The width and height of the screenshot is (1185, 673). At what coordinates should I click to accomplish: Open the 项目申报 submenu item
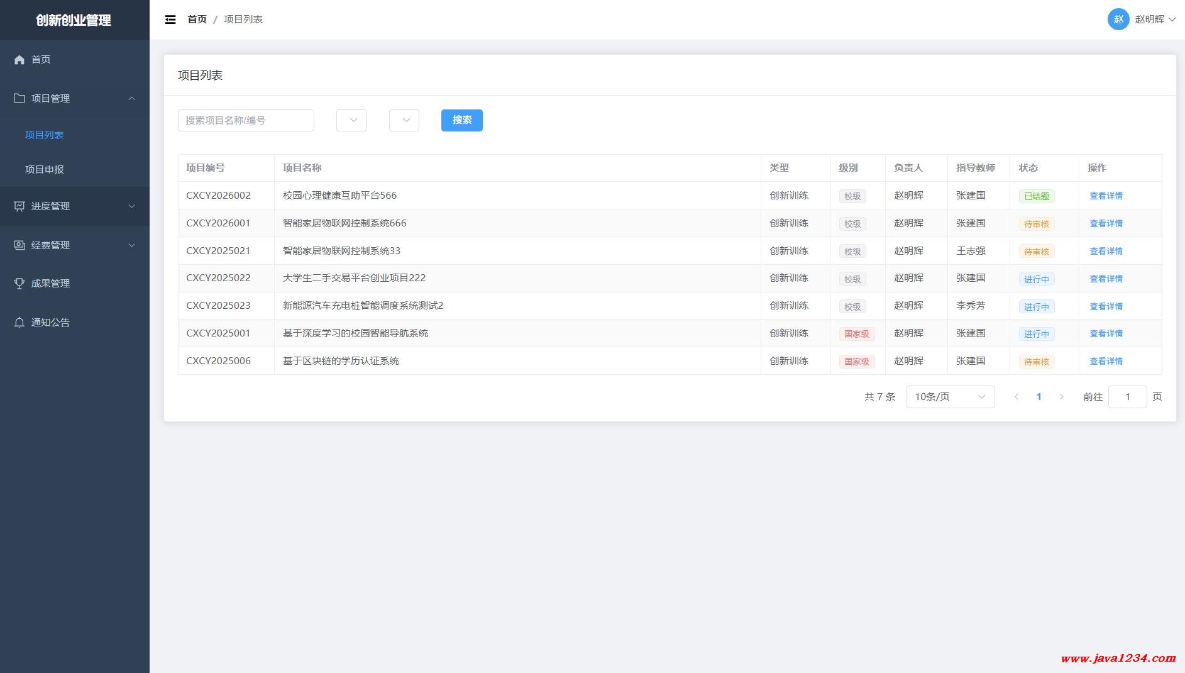pos(44,169)
